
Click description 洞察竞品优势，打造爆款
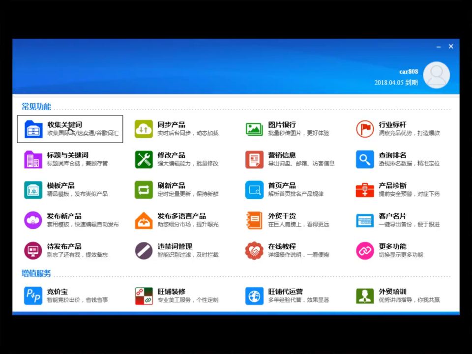(x=410, y=133)
